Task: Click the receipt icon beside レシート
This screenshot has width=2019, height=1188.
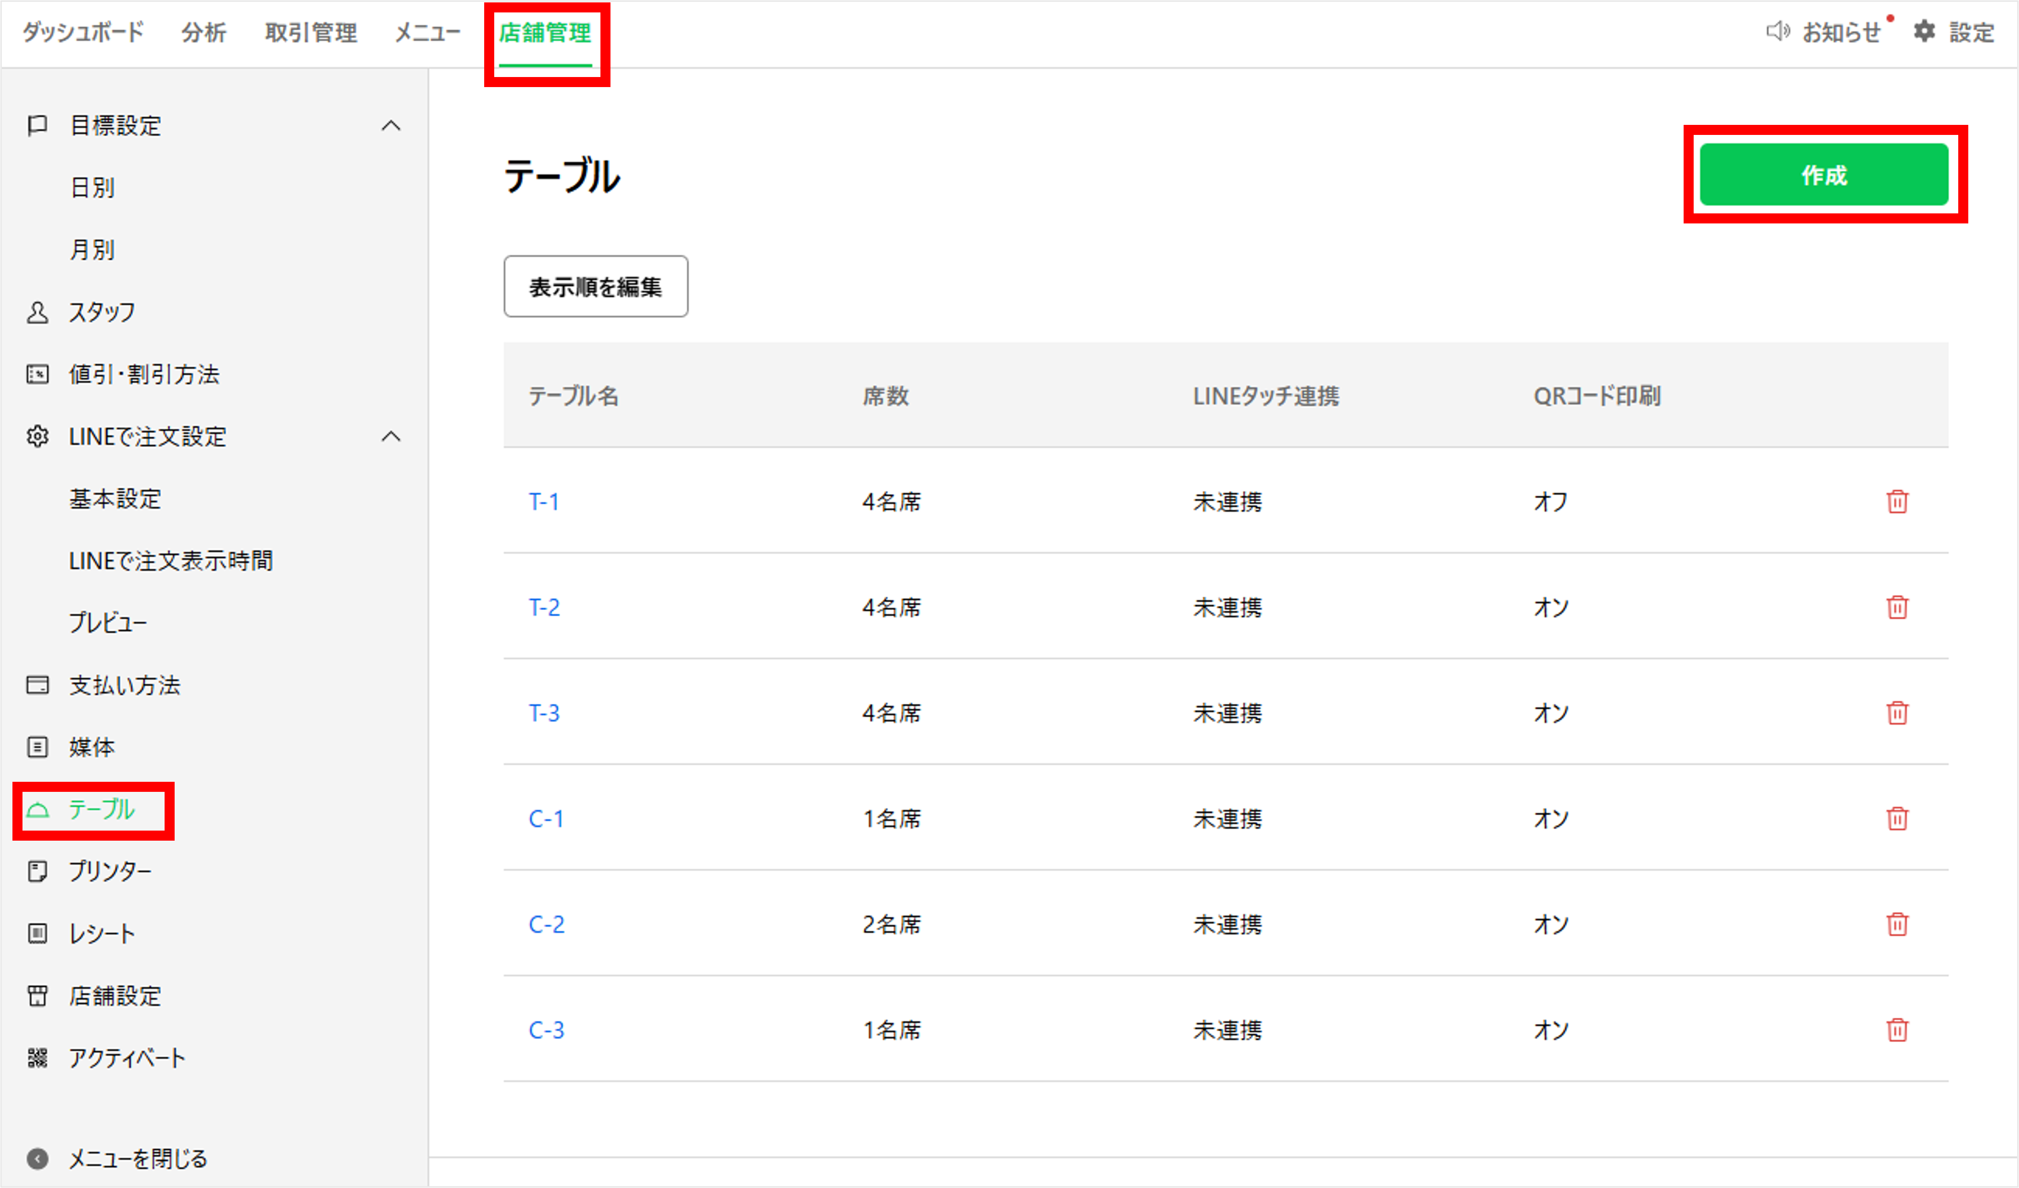Action: (x=37, y=933)
